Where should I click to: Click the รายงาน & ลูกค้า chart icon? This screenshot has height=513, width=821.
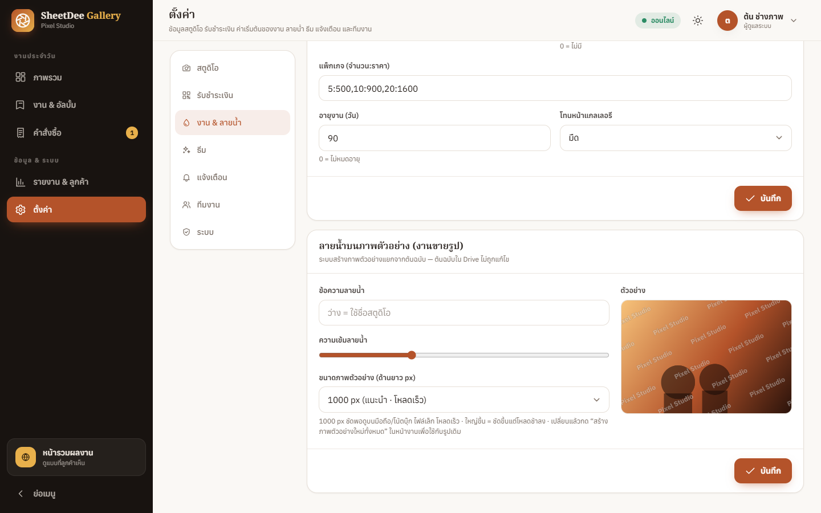[21, 182]
